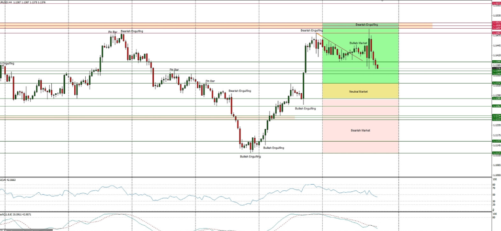501x231 pixels.
Task: Click the horizontal scrollbar at the bottom left
Action: (x=26, y=230)
